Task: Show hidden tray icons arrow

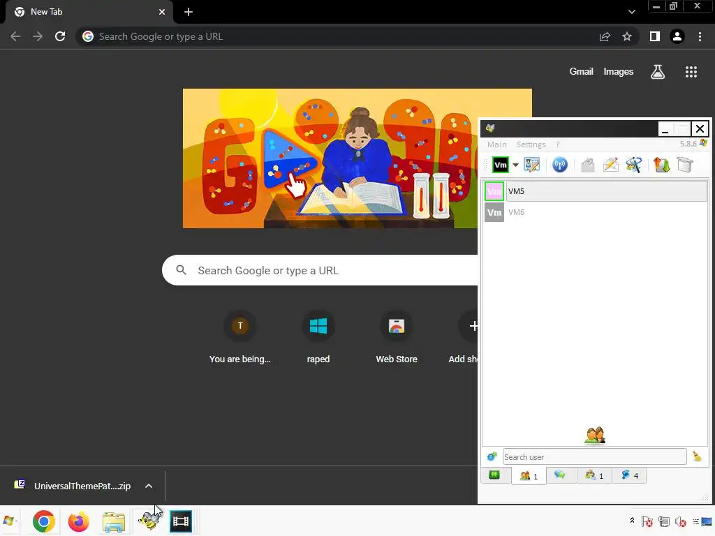Action: click(x=632, y=521)
